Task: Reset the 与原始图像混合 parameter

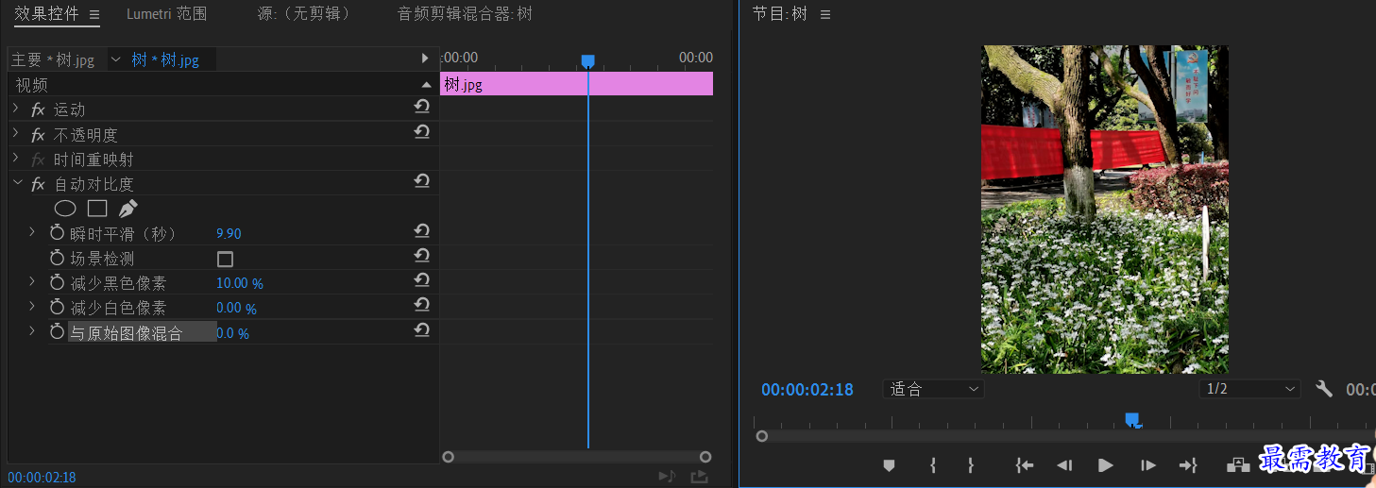Action: pos(422,330)
